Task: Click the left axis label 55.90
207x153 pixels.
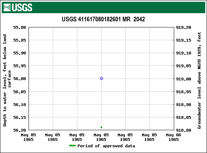Action: click(20, 53)
